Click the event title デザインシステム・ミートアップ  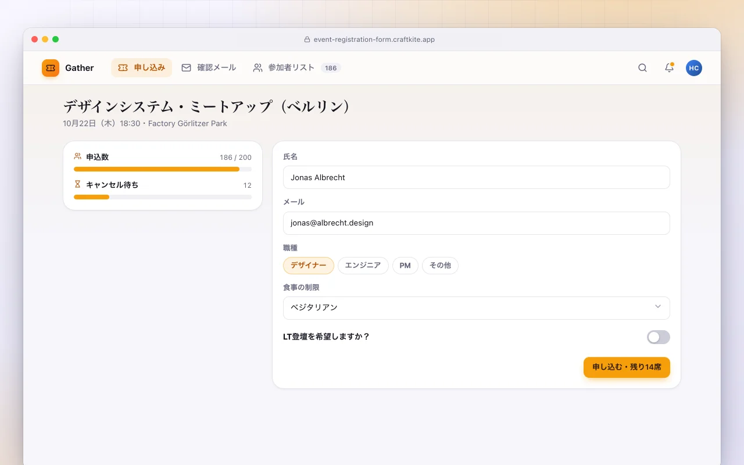point(207,107)
